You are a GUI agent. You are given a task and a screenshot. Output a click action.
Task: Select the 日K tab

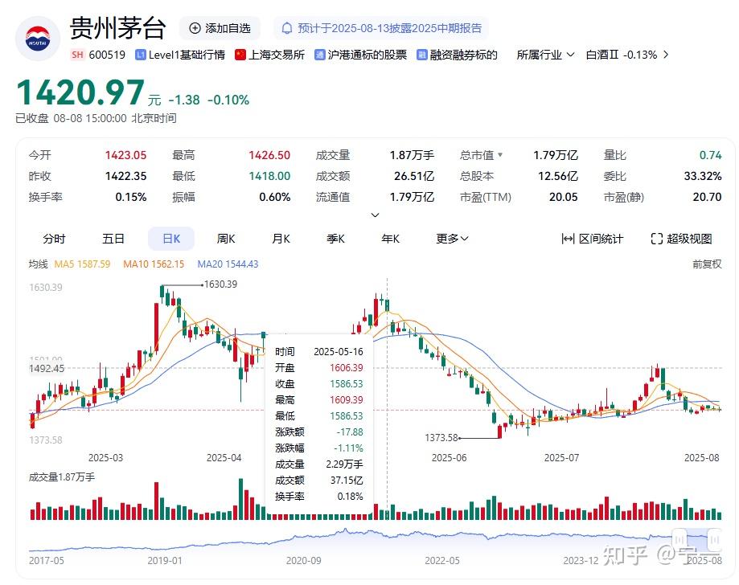point(171,239)
